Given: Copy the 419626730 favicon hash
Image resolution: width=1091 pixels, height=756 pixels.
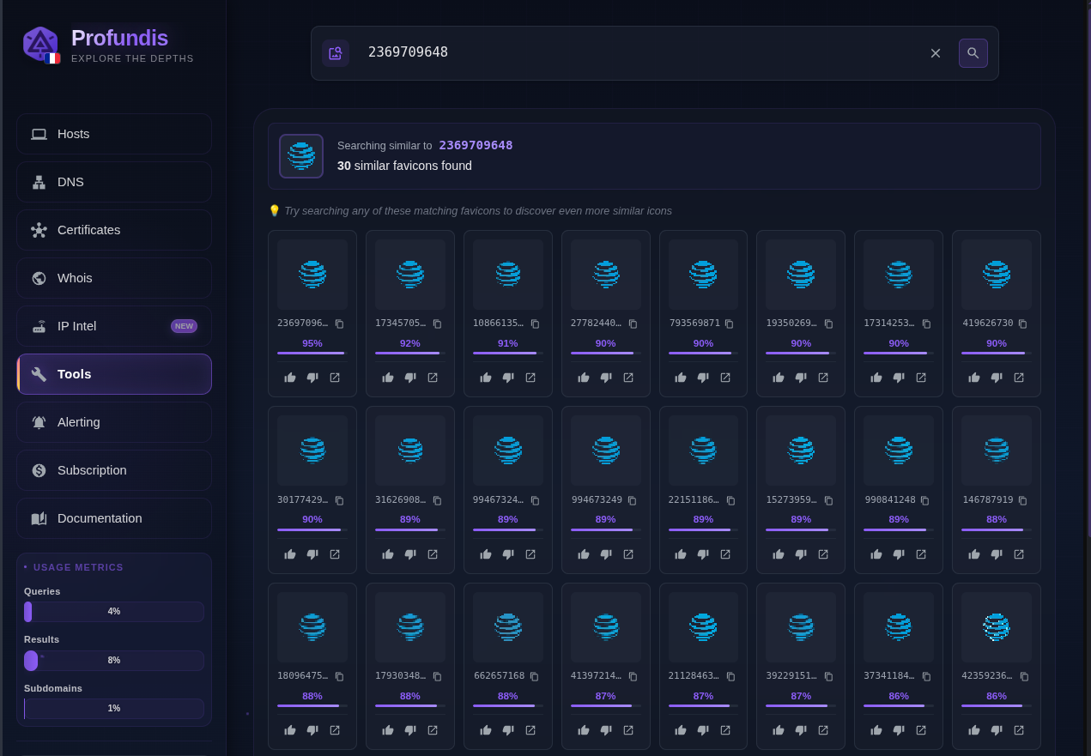Looking at the screenshot, I should [x=1022, y=324].
